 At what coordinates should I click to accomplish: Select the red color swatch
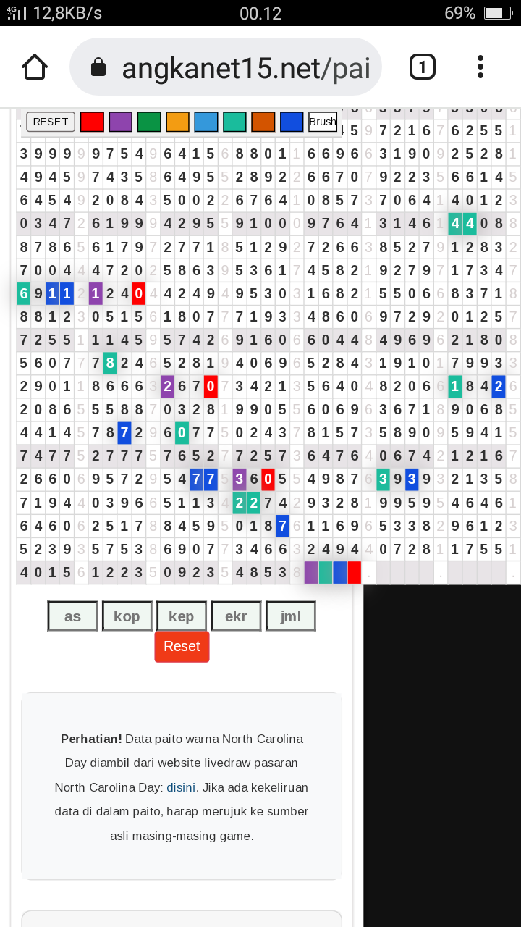pos(92,122)
